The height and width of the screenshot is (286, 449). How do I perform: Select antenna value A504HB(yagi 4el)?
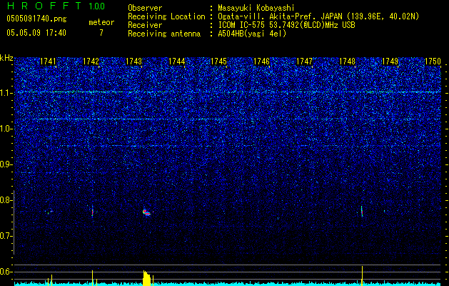point(252,34)
